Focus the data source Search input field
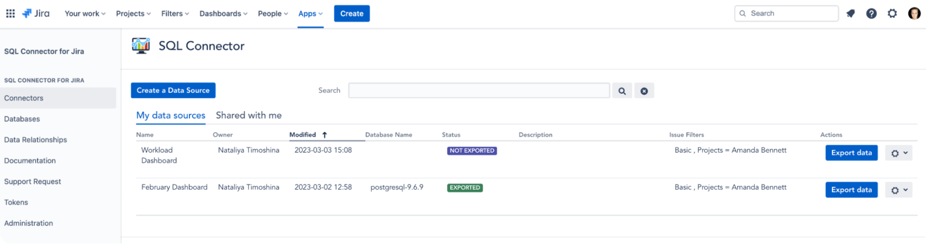The height and width of the screenshot is (244, 926). click(479, 91)
